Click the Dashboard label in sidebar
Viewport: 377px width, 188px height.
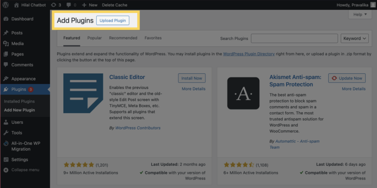pyautogui.click(x=22, y=19)
